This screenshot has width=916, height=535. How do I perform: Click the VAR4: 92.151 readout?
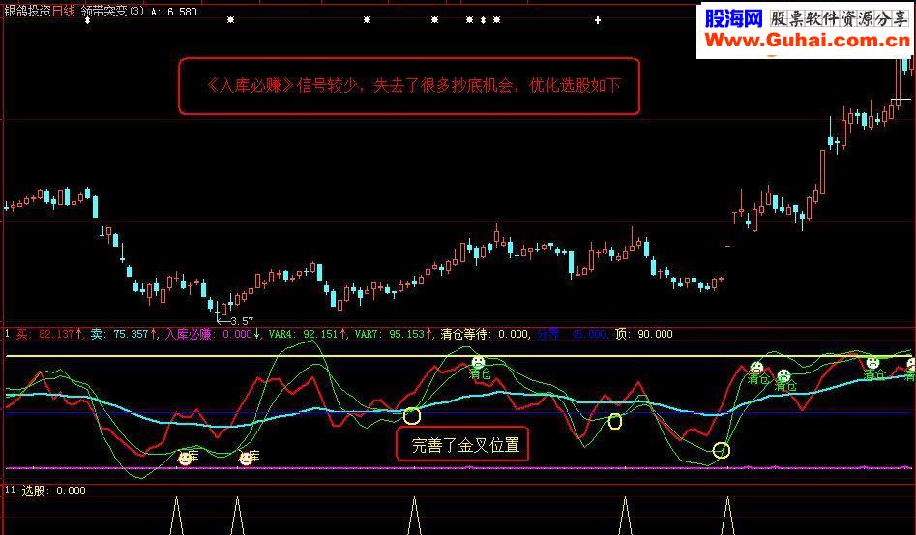click(308, 334)
